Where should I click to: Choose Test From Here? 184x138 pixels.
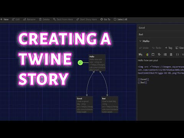(63, 20)
